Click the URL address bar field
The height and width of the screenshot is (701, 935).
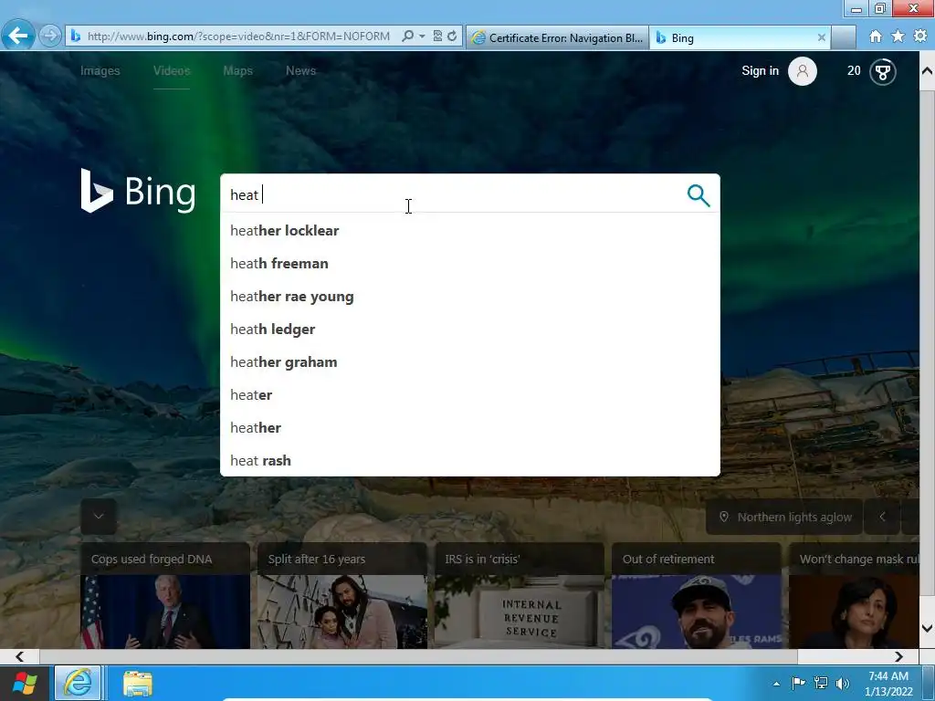coord(238,37)
